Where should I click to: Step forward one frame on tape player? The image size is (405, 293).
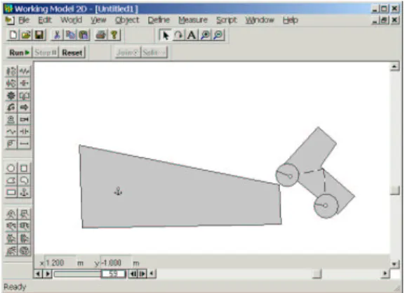(x=142, y=273)
